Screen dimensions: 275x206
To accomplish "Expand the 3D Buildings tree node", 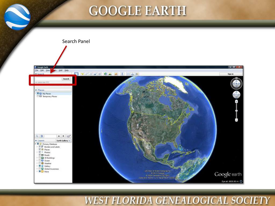I will [x=37, y=158].
